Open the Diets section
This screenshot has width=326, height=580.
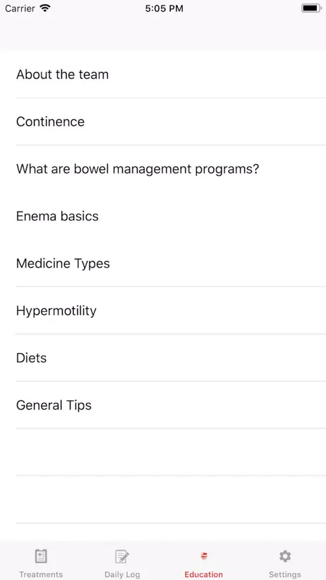coord(163,358)
